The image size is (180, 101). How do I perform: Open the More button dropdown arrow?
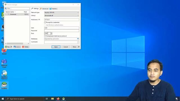pos(79,47)
